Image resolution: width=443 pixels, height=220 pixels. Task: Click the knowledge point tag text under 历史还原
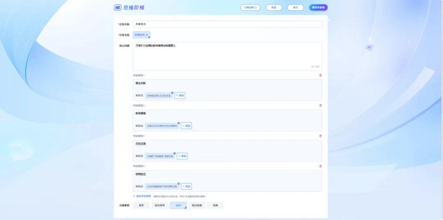160,156
